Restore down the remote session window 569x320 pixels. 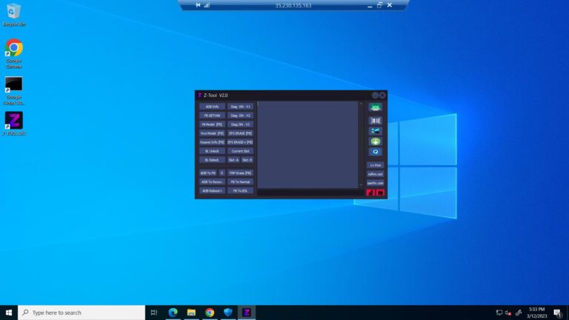379,5
